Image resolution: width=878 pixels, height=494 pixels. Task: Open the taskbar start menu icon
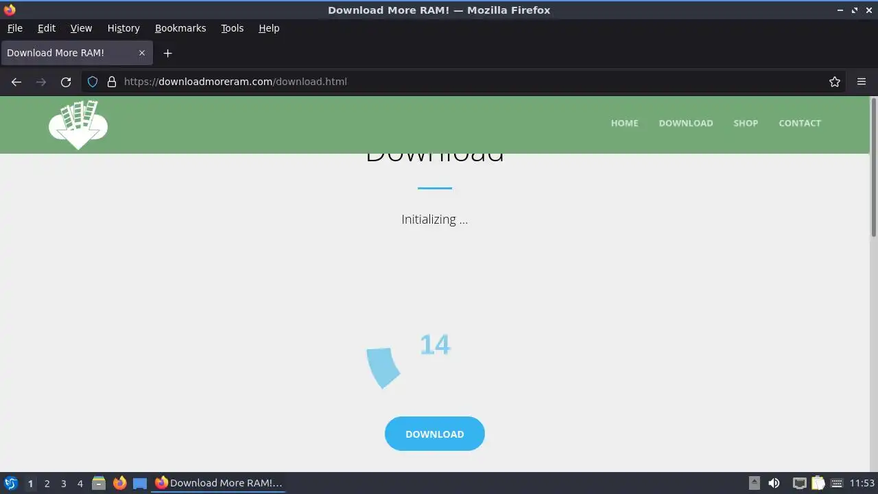(x=11, y=483)
